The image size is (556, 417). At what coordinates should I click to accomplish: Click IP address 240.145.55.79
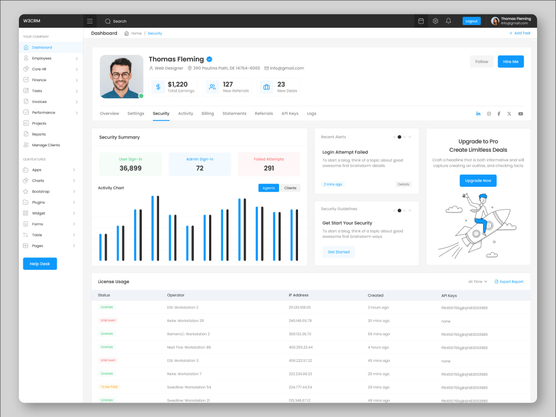pos(300,321)
